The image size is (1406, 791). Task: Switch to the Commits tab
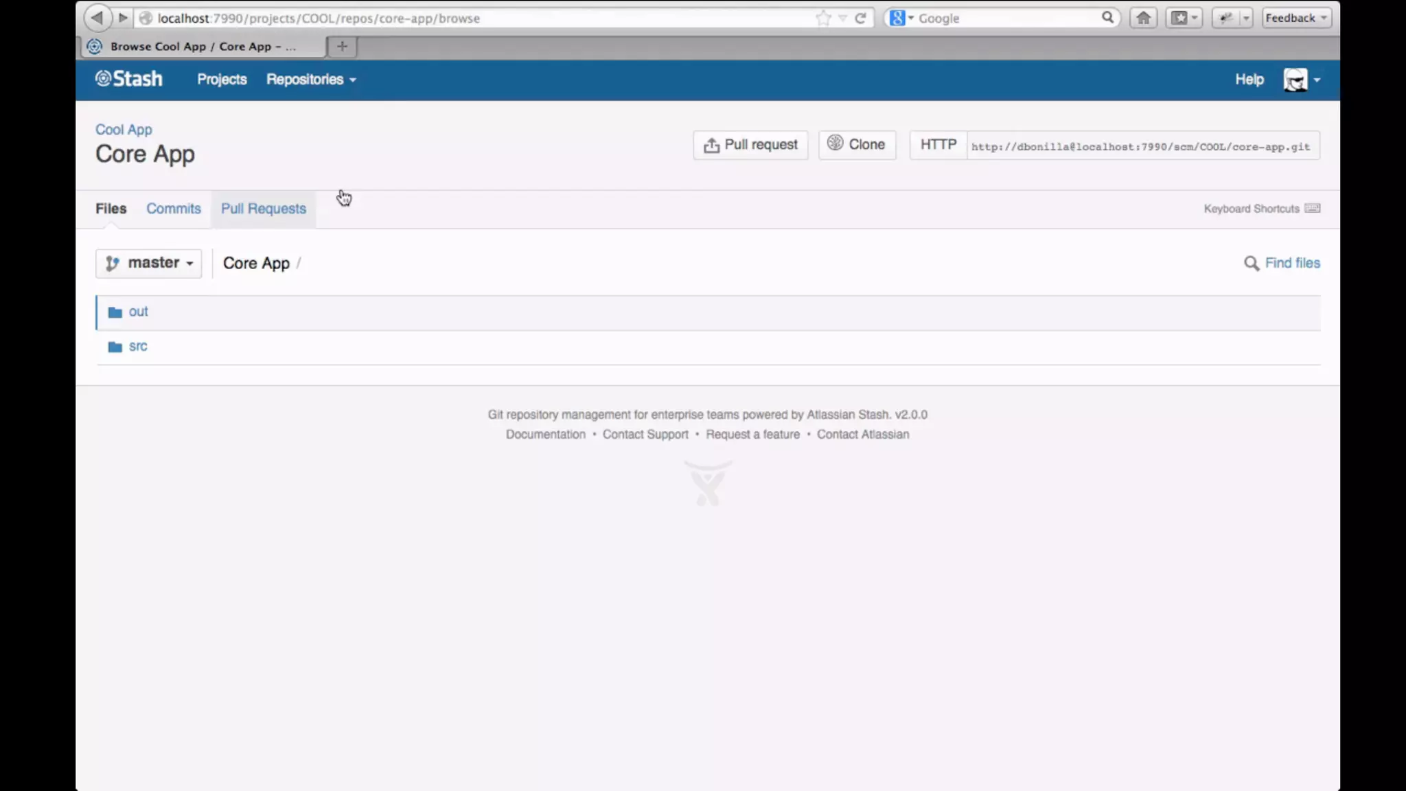(173, 209)
